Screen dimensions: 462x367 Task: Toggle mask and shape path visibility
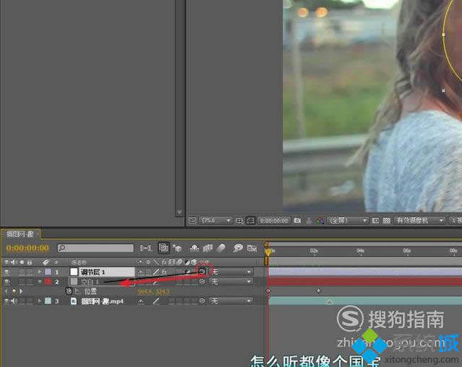pyautogui.click(x=250, y=221)
